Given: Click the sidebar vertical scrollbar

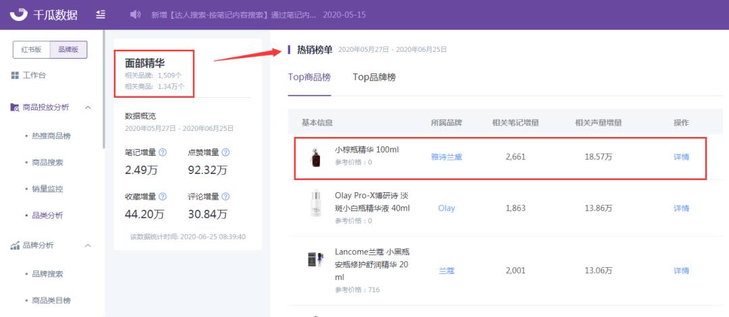Looking at the screenshot, I should pyautogui.click(x=104, y=88).
